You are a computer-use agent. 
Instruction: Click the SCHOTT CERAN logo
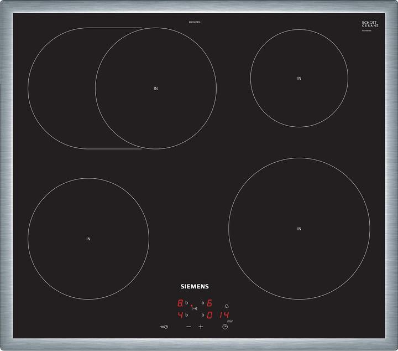click(370, 24)
